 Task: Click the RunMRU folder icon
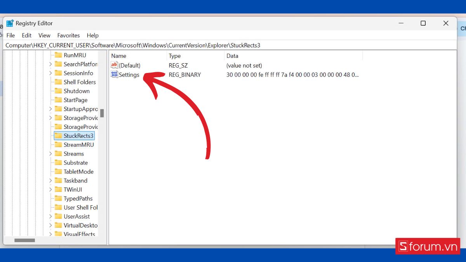[x=58, y=55]
